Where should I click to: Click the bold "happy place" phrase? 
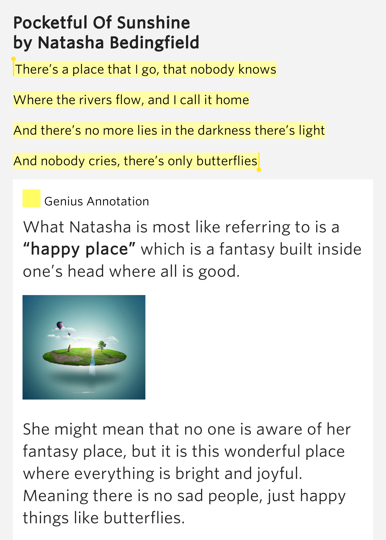coord(79,249)
